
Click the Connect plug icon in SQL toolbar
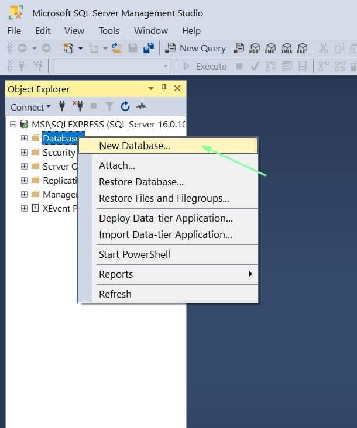(x=22, y=66)
